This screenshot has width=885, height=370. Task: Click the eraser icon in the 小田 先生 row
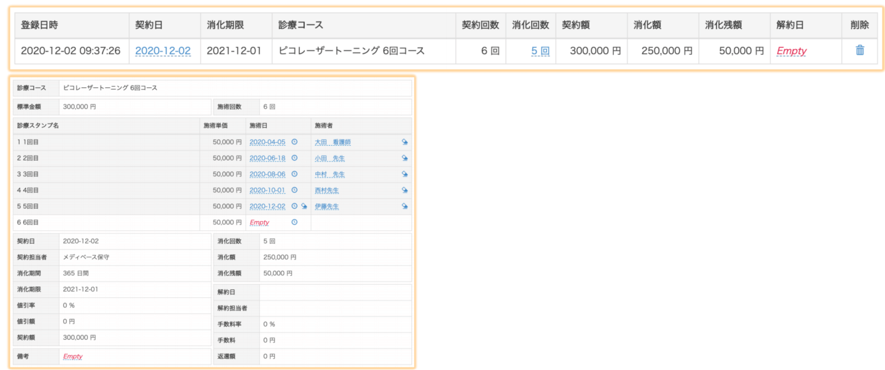pyautogui.click(x=404, y=158)
